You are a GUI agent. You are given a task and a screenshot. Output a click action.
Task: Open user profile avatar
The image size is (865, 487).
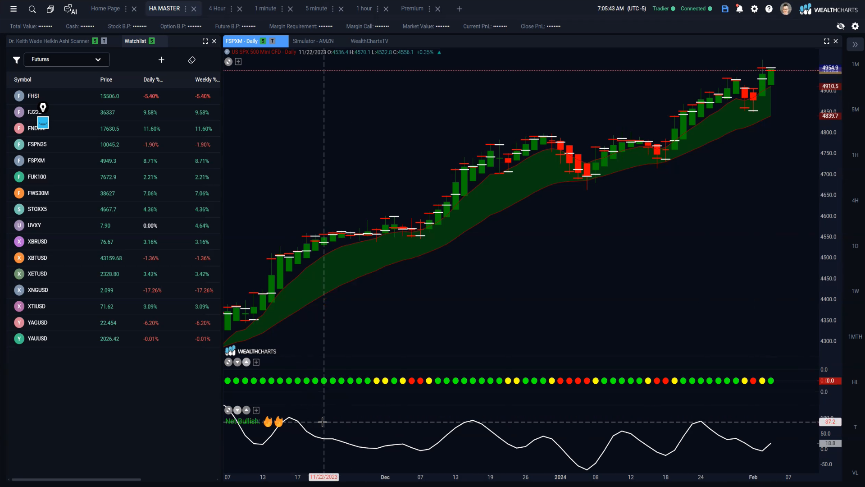(x=786, y=9)
